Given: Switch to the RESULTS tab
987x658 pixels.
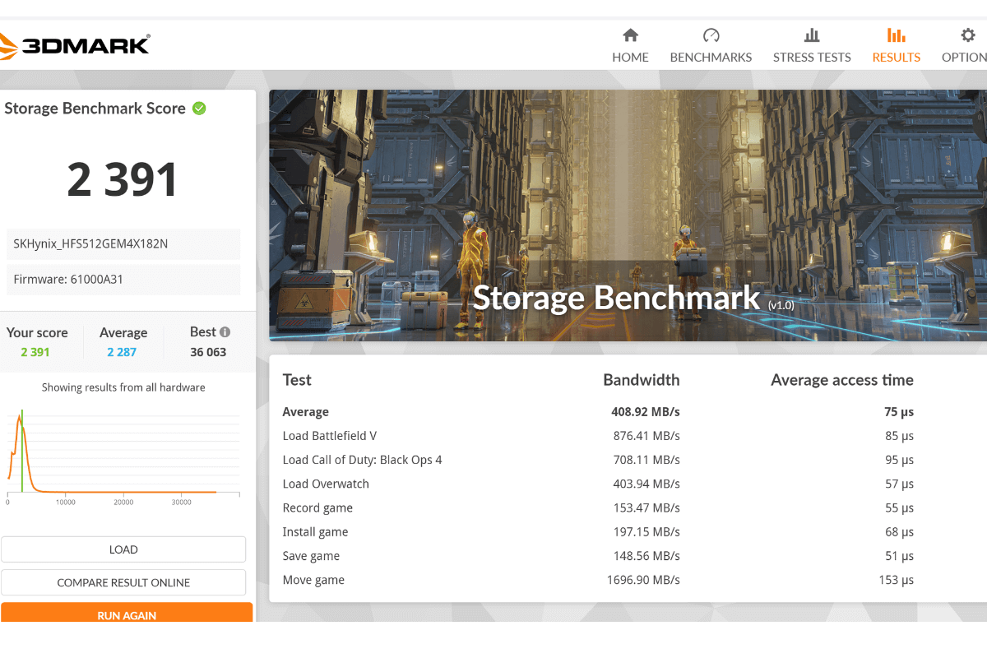Looking at the screenshot, I should coord(896,57).
